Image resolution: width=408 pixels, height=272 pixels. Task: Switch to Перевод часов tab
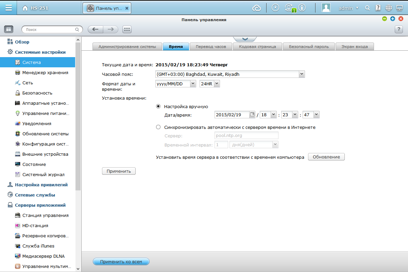211,47
